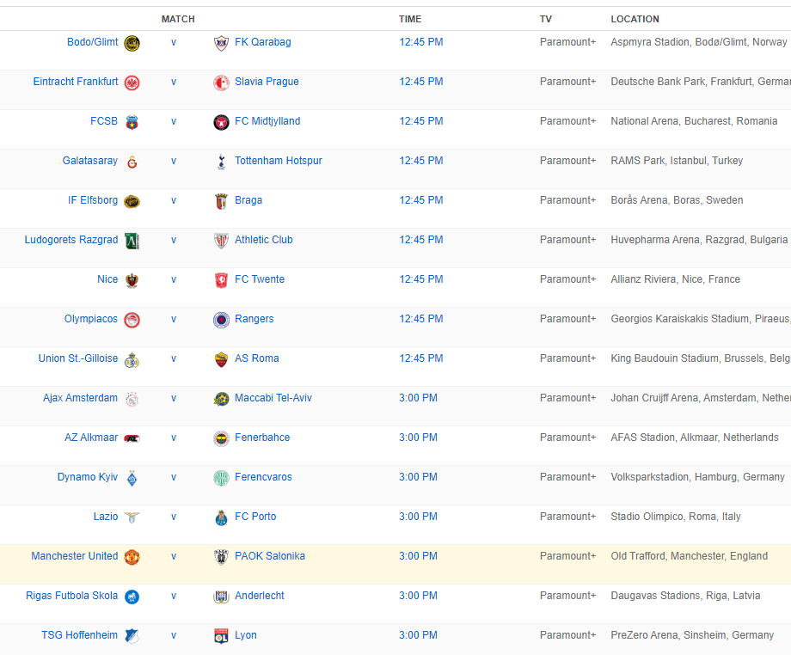Viewport: 791px width, 655px height.
Task: Open the Slavia Prague team link
Action: [267, 82]
